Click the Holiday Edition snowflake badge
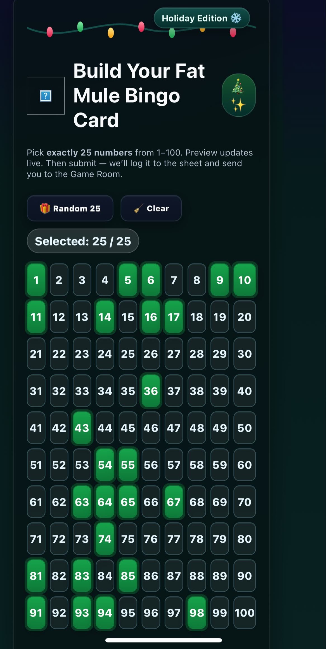 202,18
